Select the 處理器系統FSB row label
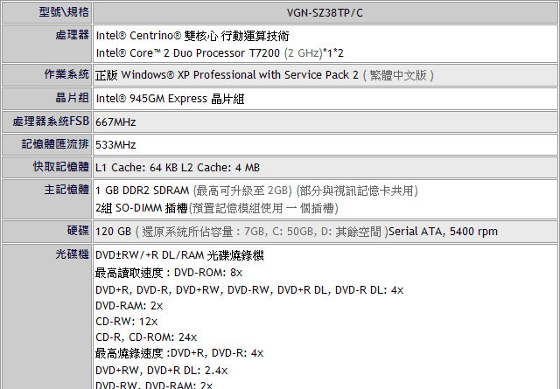This screenshot has height=389, width=560. 52,121
